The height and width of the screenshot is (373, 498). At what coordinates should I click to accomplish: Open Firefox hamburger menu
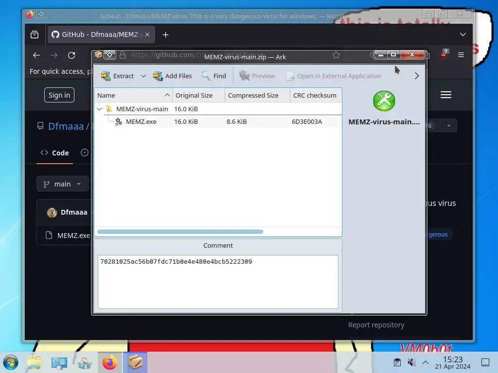click(461, 55)
